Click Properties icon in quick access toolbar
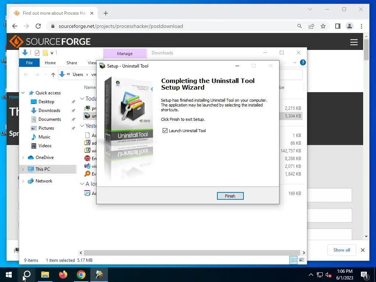376x282 pixels. pos(37,53)
